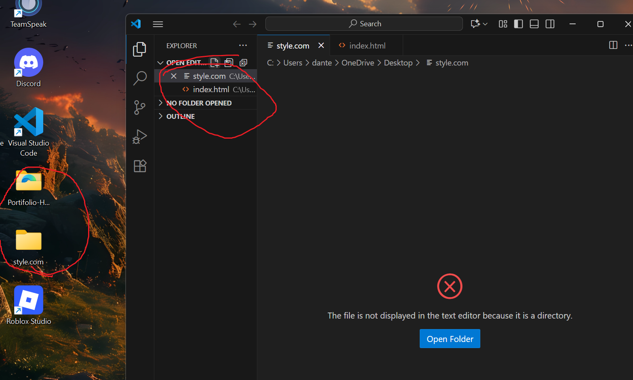633x380 pixels.
Task: Select the TeamSpeak desktop shortcut
Action: [28, 14]
